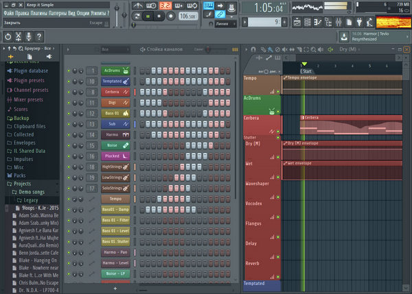The height and width of the screenshot is (294, 412).
Task: Click the Start marker in playlist timeline
Action: coord(306,71)
